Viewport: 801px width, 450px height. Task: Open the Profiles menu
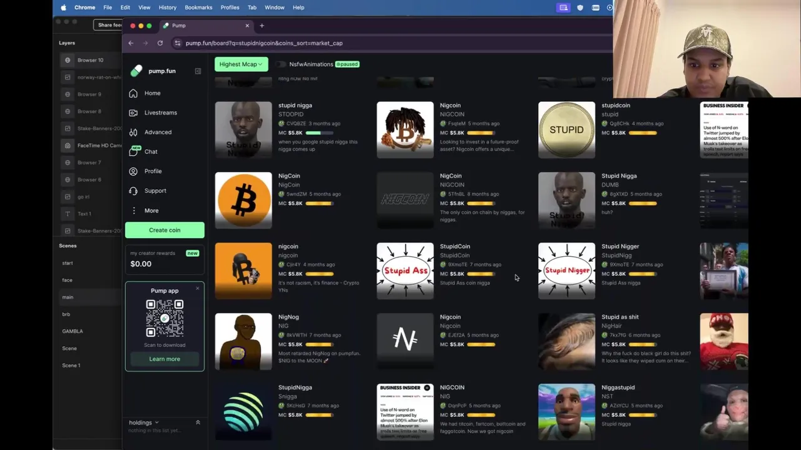tap(230, 7)
